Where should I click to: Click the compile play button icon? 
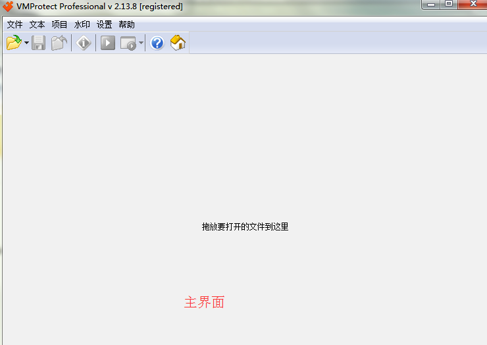108,43
